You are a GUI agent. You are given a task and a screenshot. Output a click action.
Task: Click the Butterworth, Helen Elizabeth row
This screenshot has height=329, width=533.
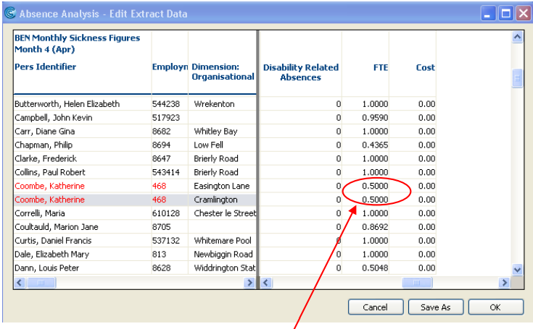point(67,104)
